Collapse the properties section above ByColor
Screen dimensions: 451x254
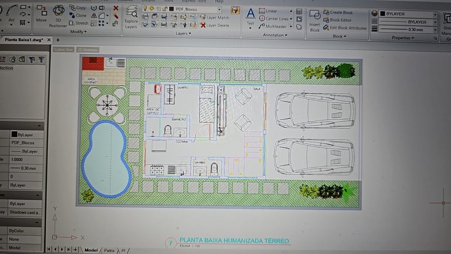pyautogui.click(x=36, y=222)
